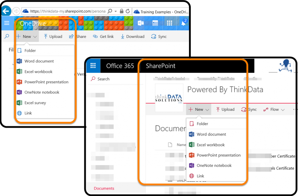Click the browser forward arrow button
This screenshot has width=298, height=196.
pyautogui.click(x=16, y=11)
